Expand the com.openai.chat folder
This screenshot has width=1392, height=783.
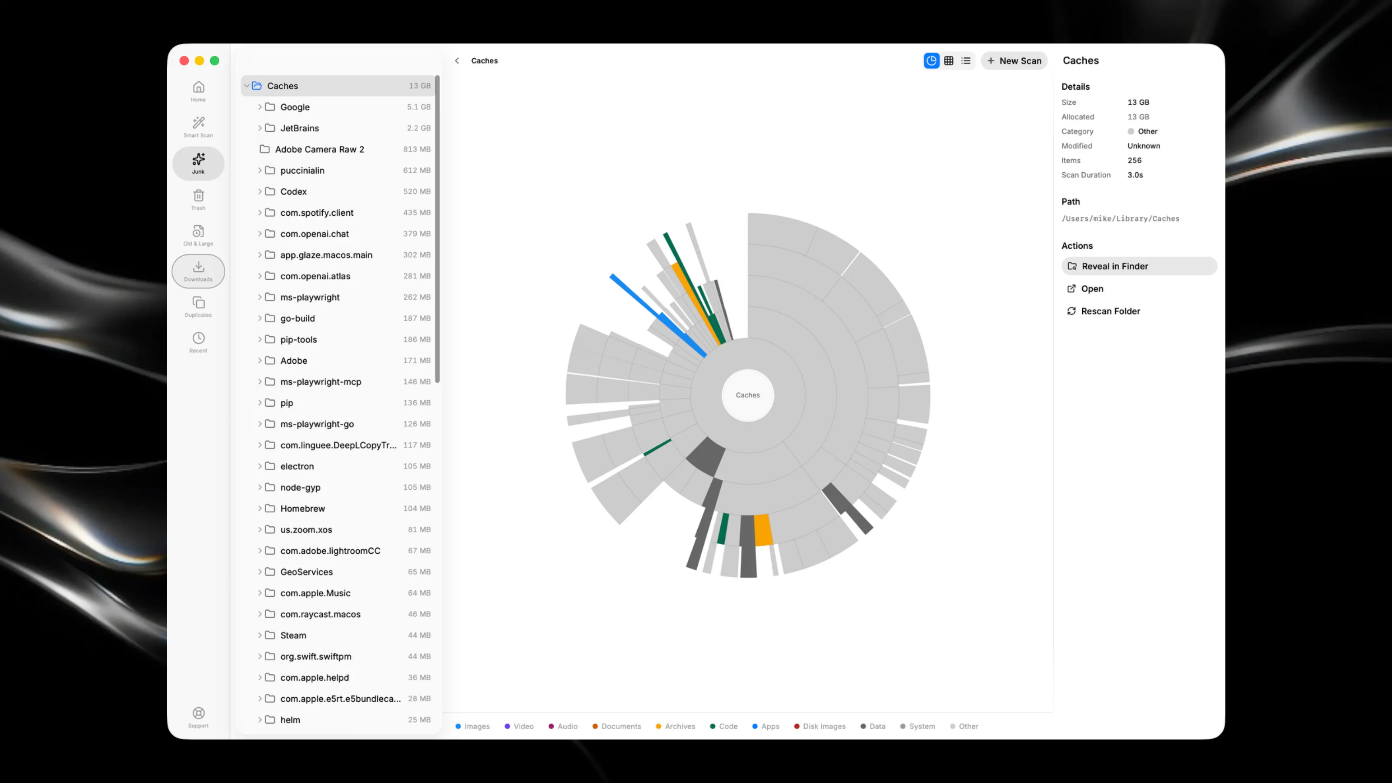260,234
